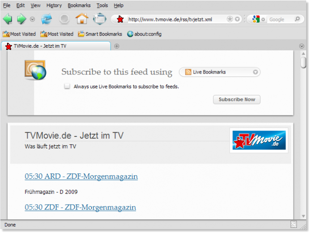Reload the page with the blue refresh icon
Viewport: 311px width, 234px height.
point(47,19)
